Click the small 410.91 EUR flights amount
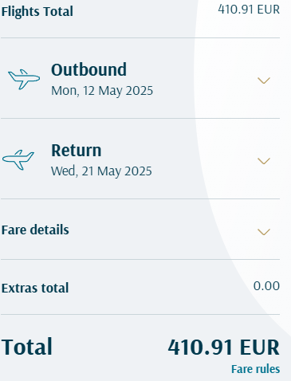This screenshot has width=291, height=381. pyautogui.click(x=249, y=10)
